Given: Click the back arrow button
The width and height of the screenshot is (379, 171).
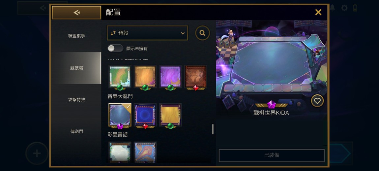Looking at the screenshot, I should point(76,13).
